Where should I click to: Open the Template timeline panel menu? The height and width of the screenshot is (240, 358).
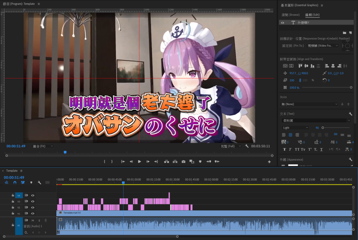tap(21, 171)
